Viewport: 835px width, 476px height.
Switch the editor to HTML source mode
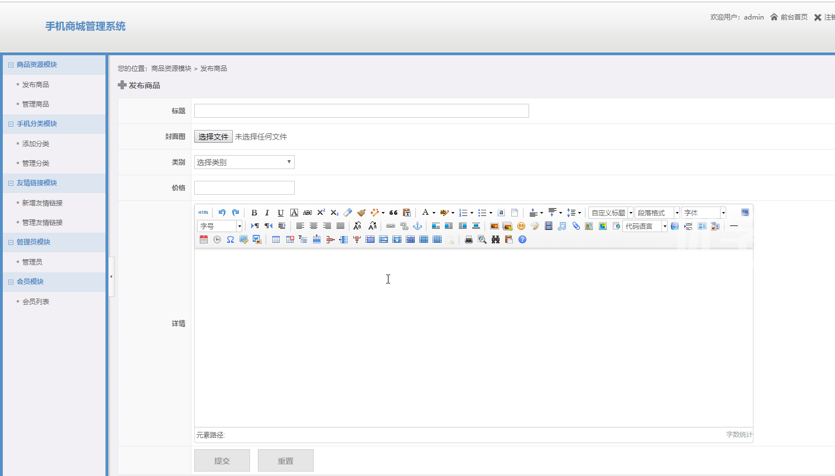coord(204,213)
